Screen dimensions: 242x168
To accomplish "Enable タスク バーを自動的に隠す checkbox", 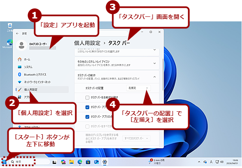I will tap(88, 98).
